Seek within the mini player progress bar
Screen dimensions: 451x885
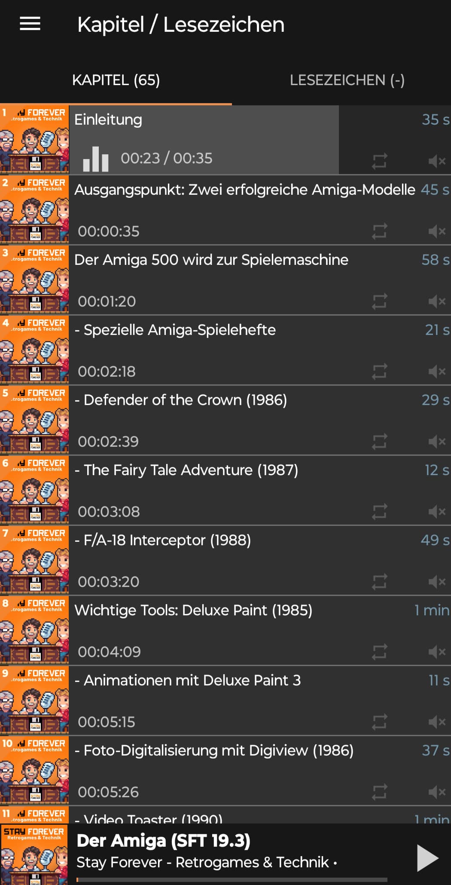click(232, 880)
